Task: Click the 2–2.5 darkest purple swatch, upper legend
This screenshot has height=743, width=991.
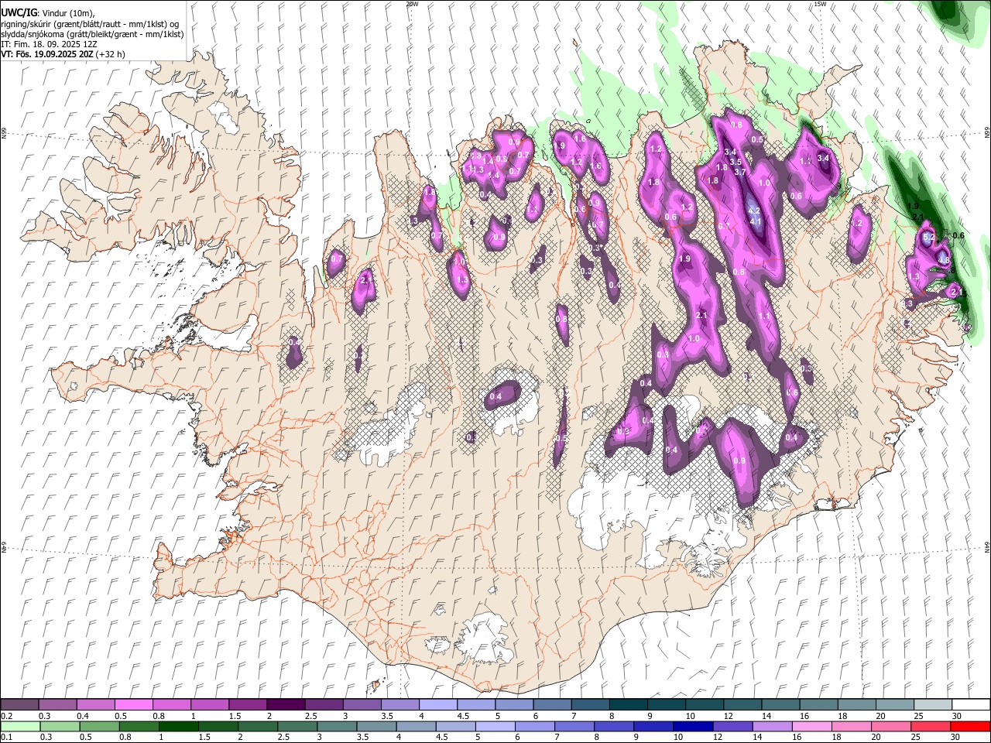Action: 286,704
